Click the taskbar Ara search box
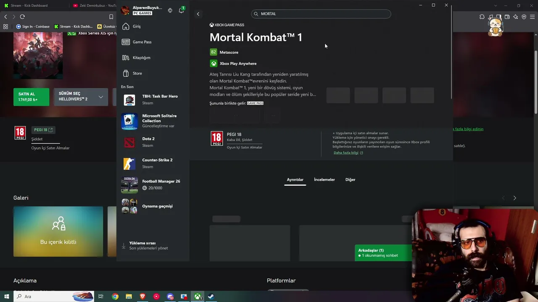This screenshot has height=302, width=538. pyautogui.click(x=54, y=297)
